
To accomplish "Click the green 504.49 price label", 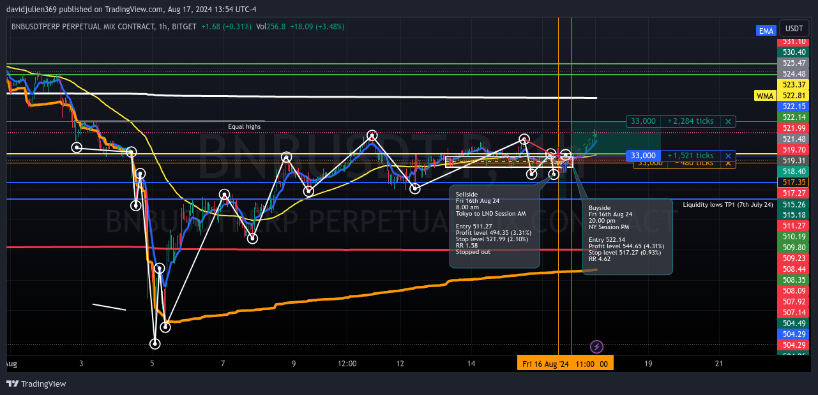I will [x=794, y=324].
